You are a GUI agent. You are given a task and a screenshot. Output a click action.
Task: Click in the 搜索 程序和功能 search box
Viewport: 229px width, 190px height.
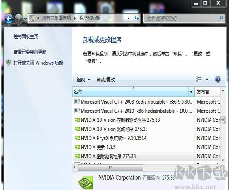point(181,18)
